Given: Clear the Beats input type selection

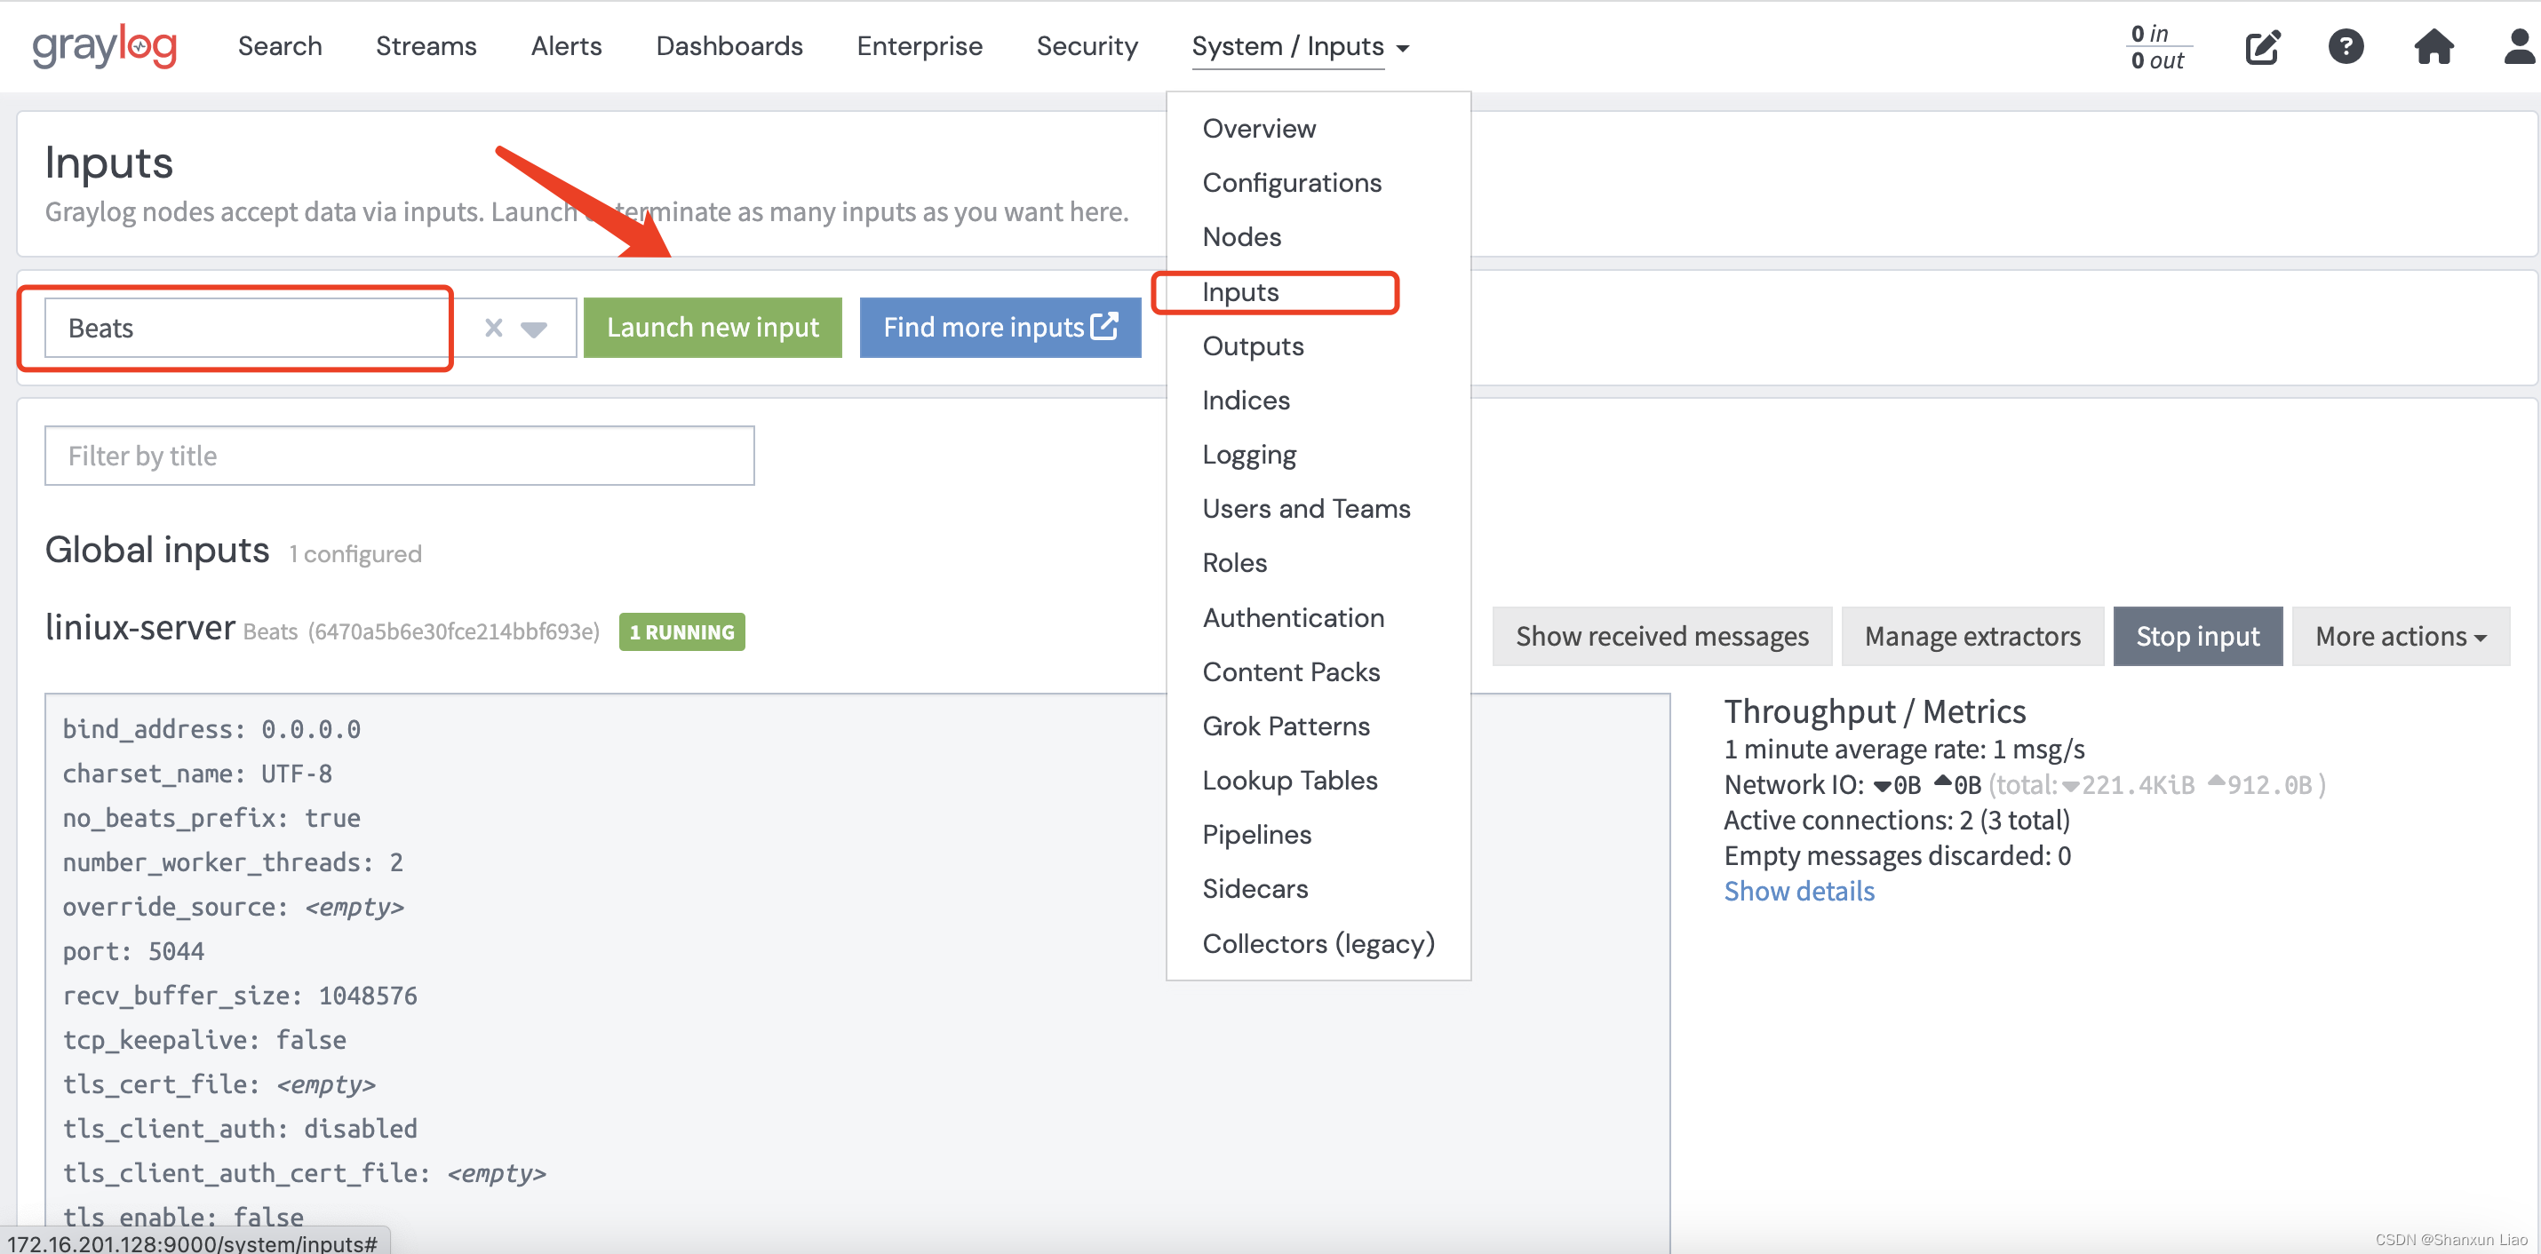Looking at the screenshot, I should [494, 328].
